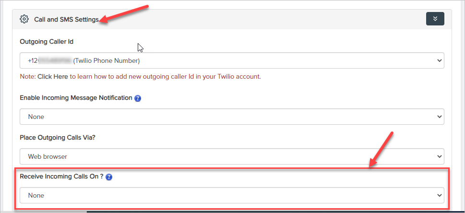Open the Receive Incoming Calls On dropdown
The width and height of the screenshot is (465, 213).
(232, 195)
